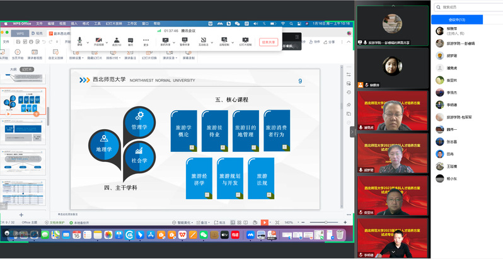Image resolution: width=503 pixels, height=259 pixels.
Task: Toggle the 备注 notes pane
Action: click(203, 222)
